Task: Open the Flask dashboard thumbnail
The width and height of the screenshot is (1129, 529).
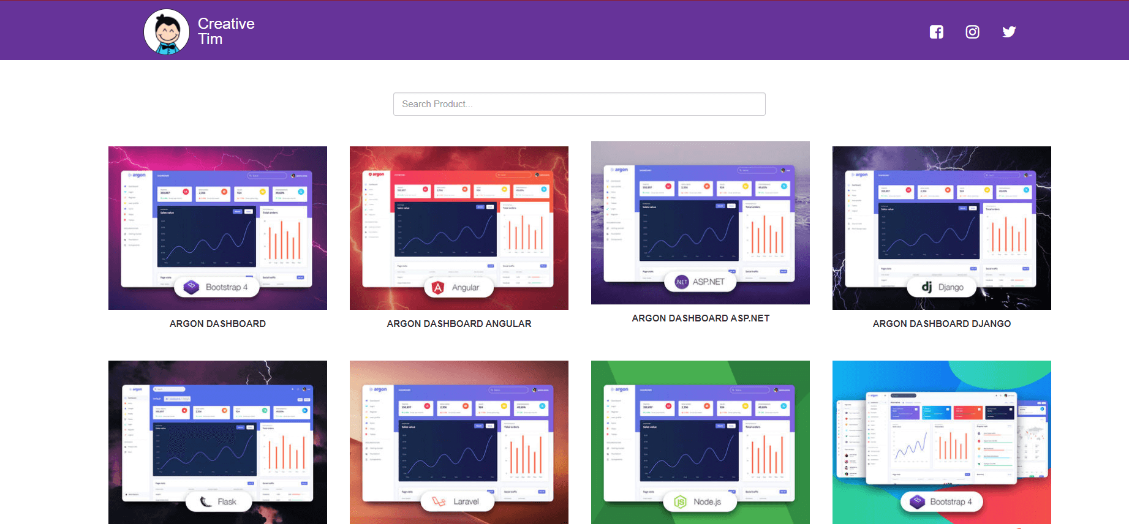Action: 217,442
